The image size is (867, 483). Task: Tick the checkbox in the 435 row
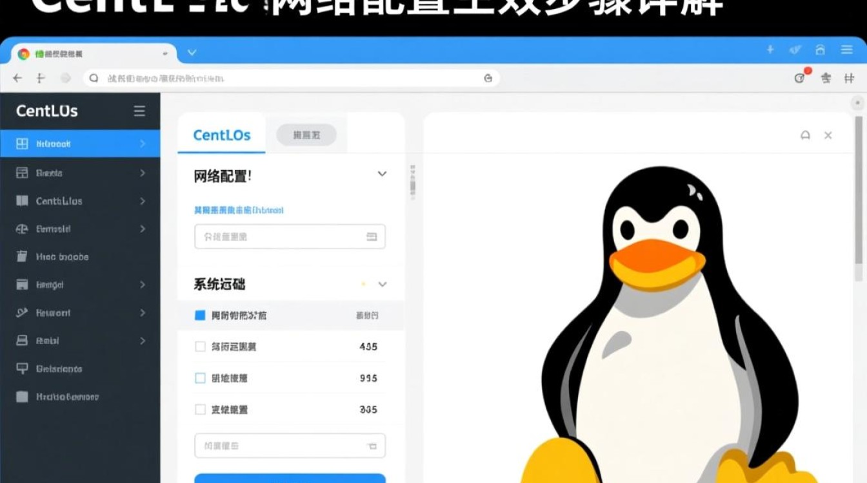(200, 346)
